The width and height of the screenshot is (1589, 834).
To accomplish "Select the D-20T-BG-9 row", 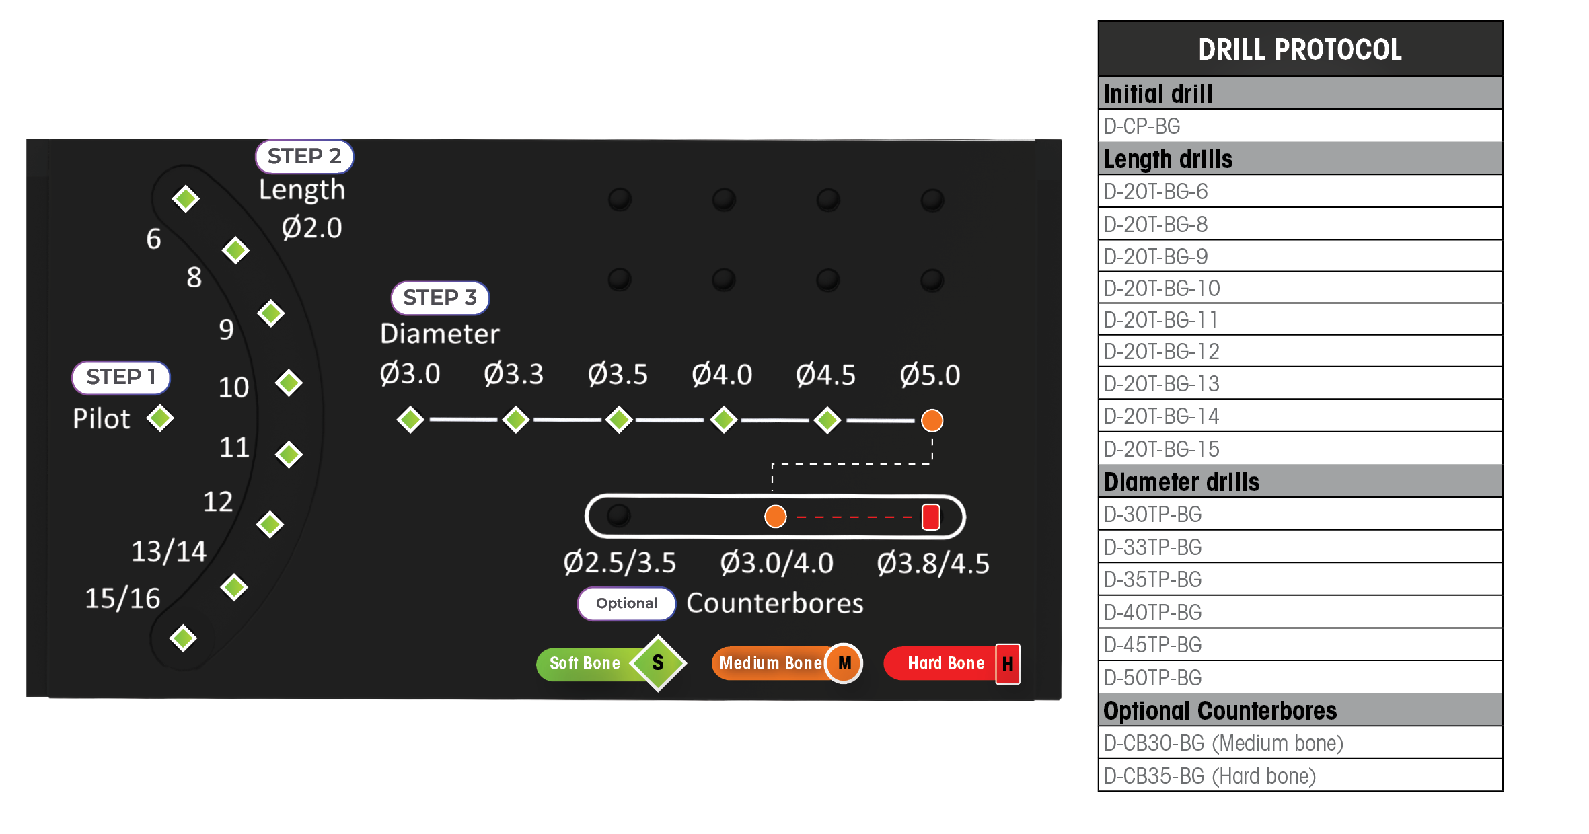I will coord(1300,256).
